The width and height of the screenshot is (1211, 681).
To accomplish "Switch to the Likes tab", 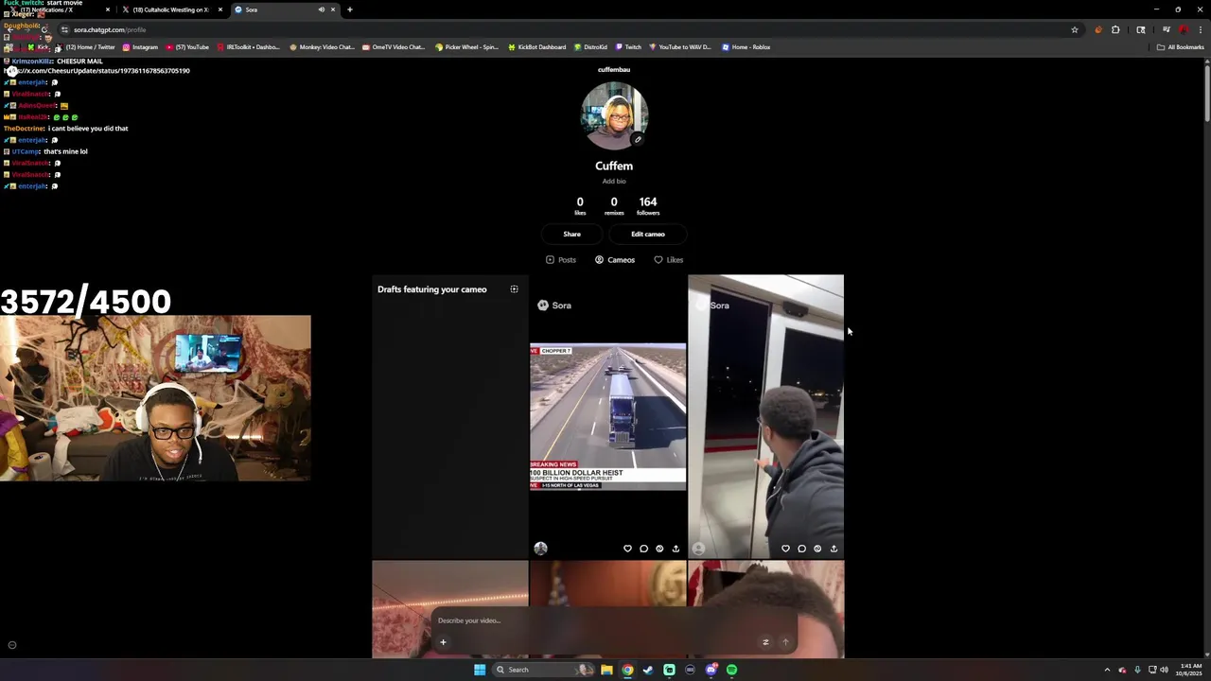I will [x=668, y=260].
